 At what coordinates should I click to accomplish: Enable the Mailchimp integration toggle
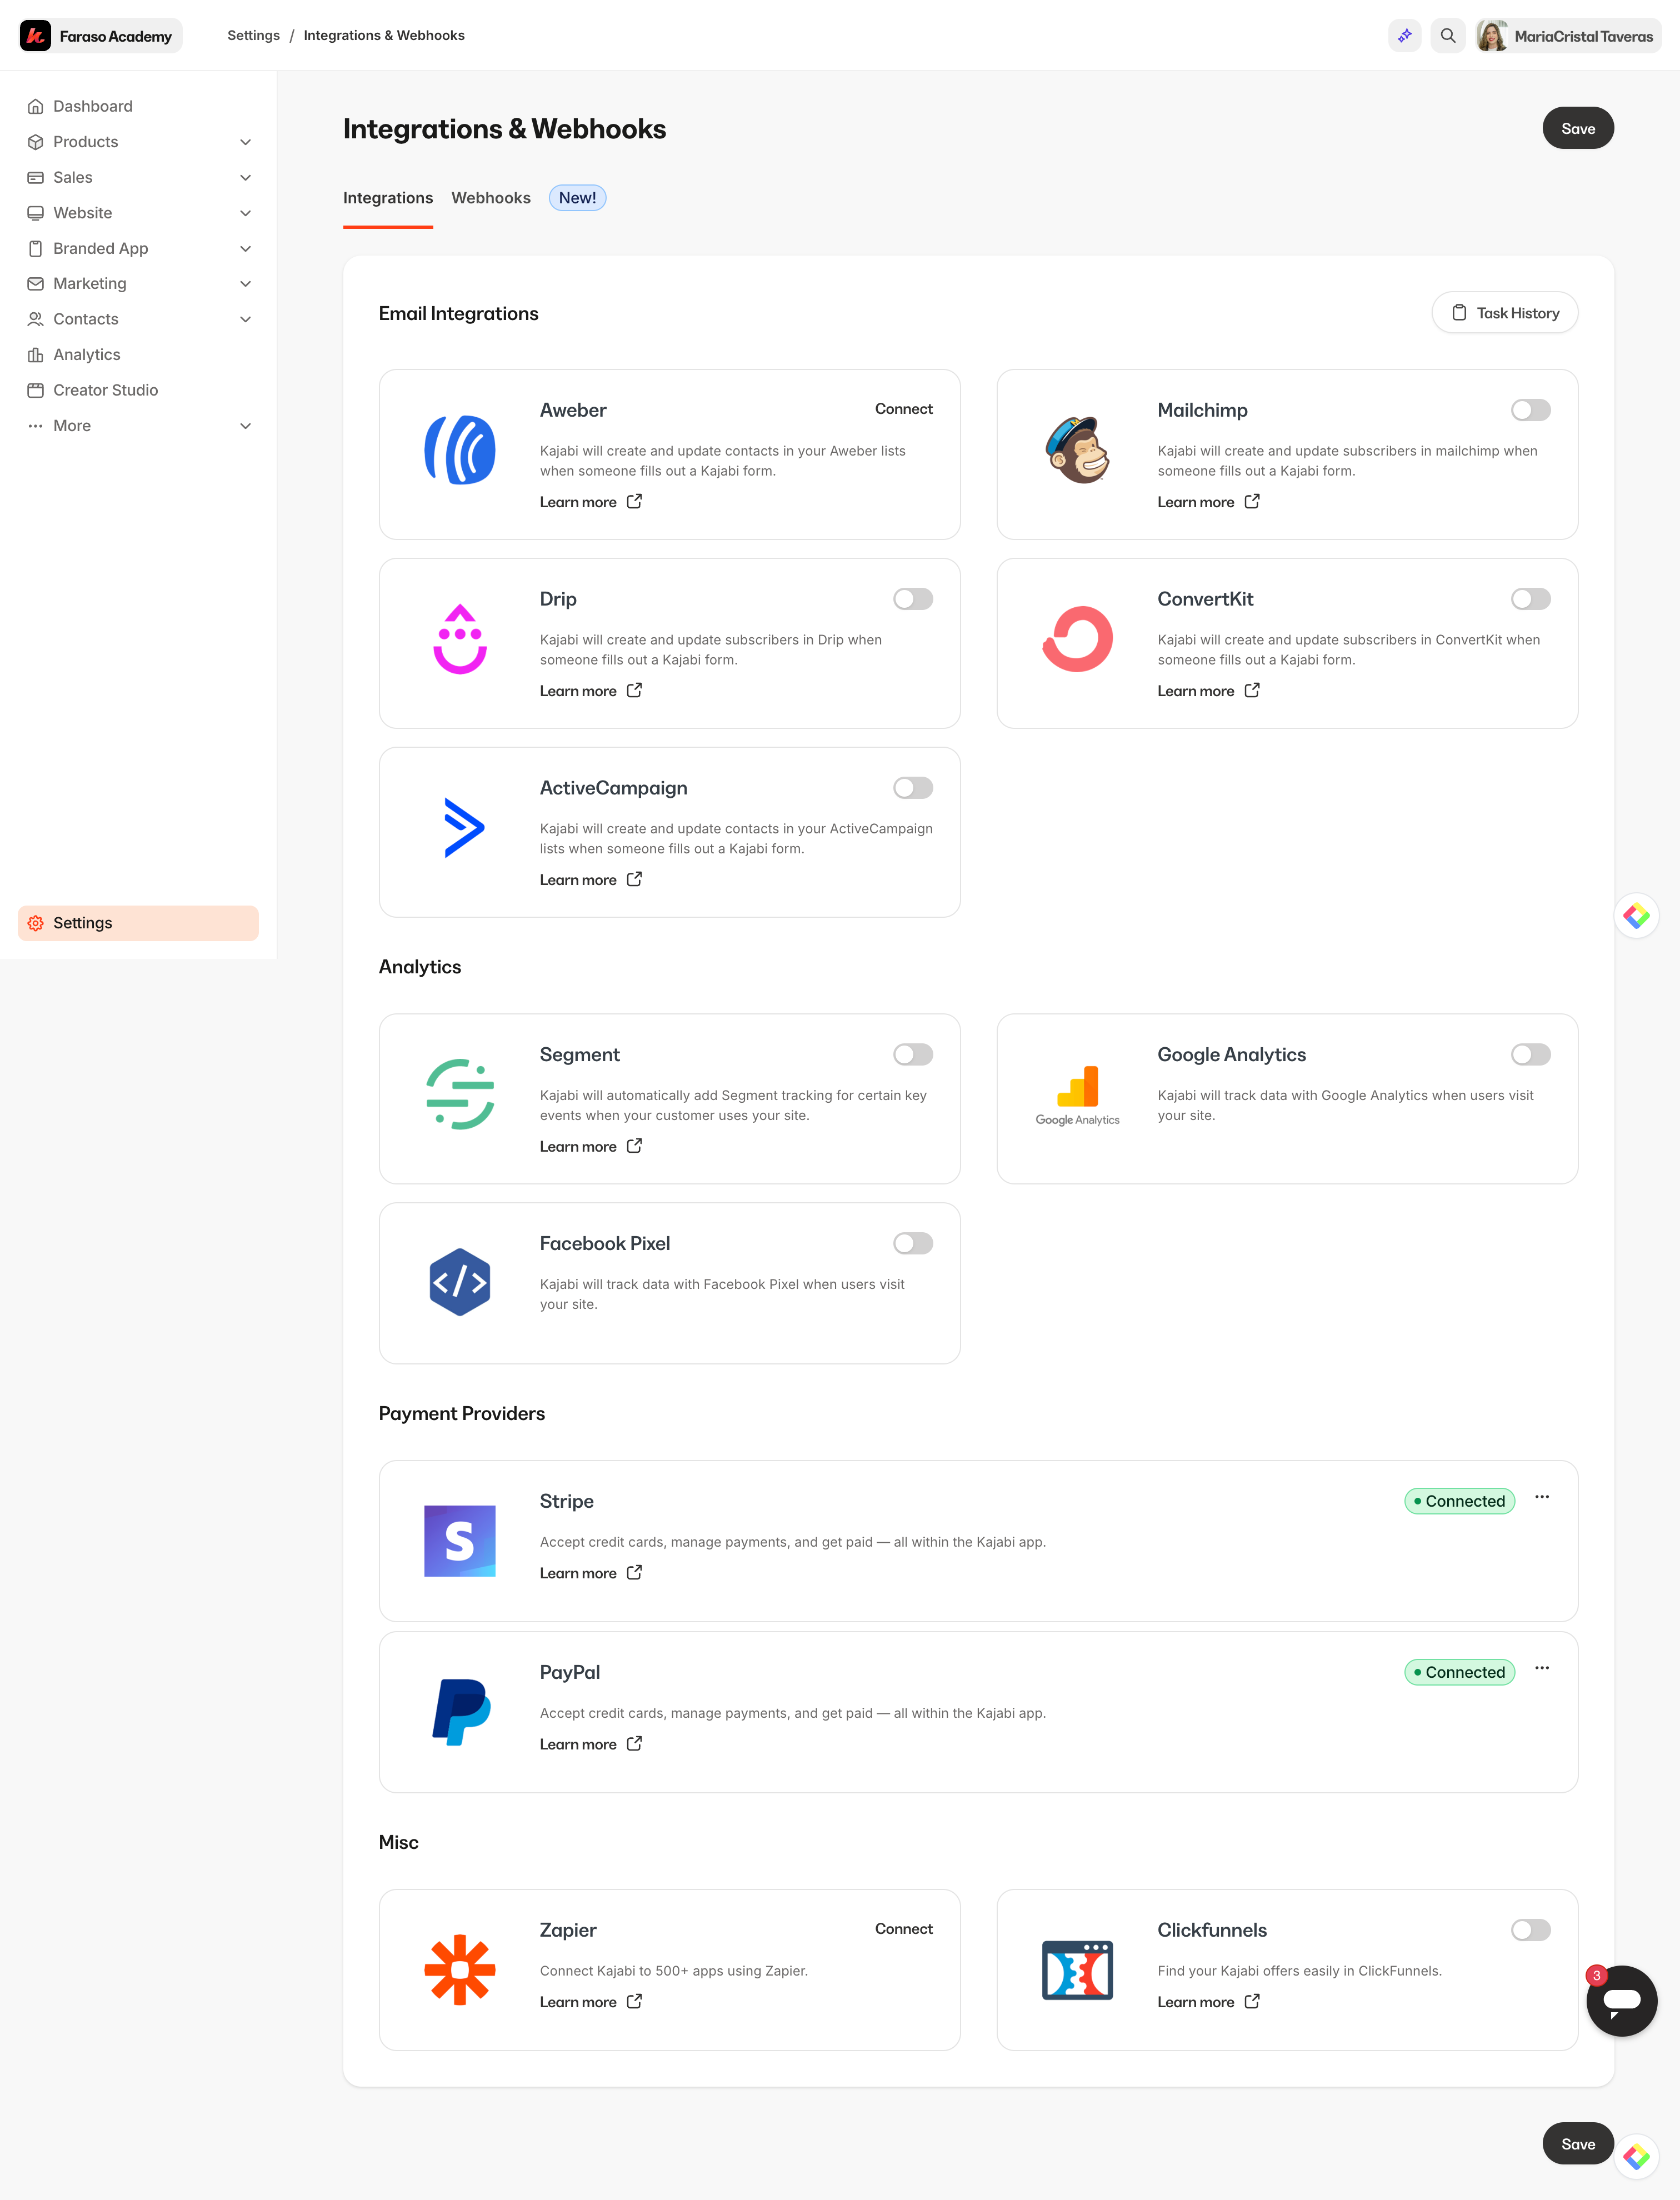click(1530, 410)
